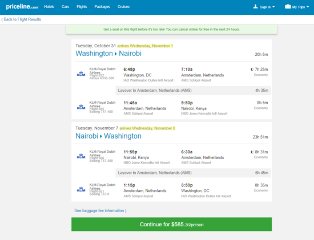314x240 pixels.
Task: Click KLM logo for Nairobi to Amsterdam flight
Action: tap(81, 156)
